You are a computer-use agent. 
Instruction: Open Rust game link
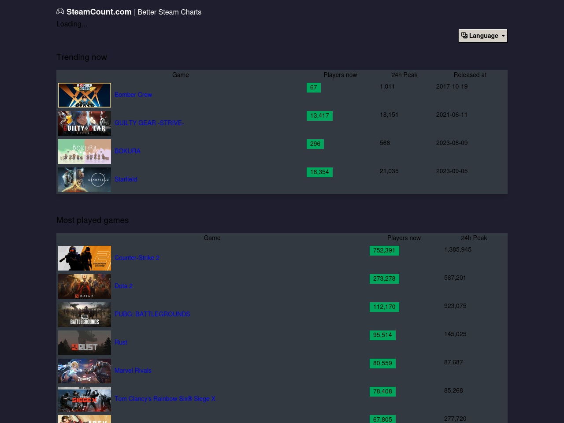121,342
